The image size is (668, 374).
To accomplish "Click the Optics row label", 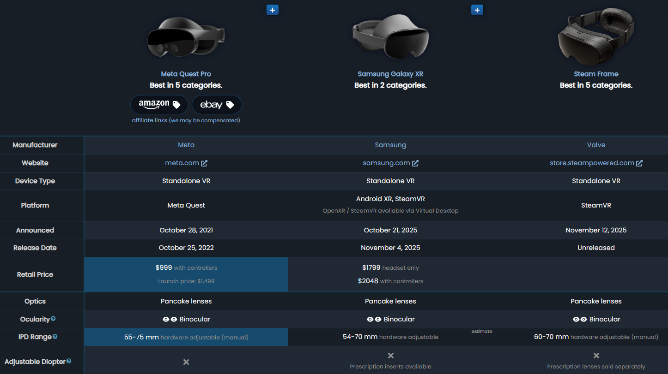I will (35, 301).
